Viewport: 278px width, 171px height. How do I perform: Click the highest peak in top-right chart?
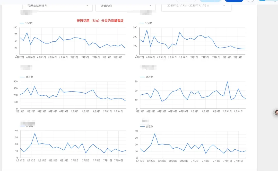tap(147, 30)
